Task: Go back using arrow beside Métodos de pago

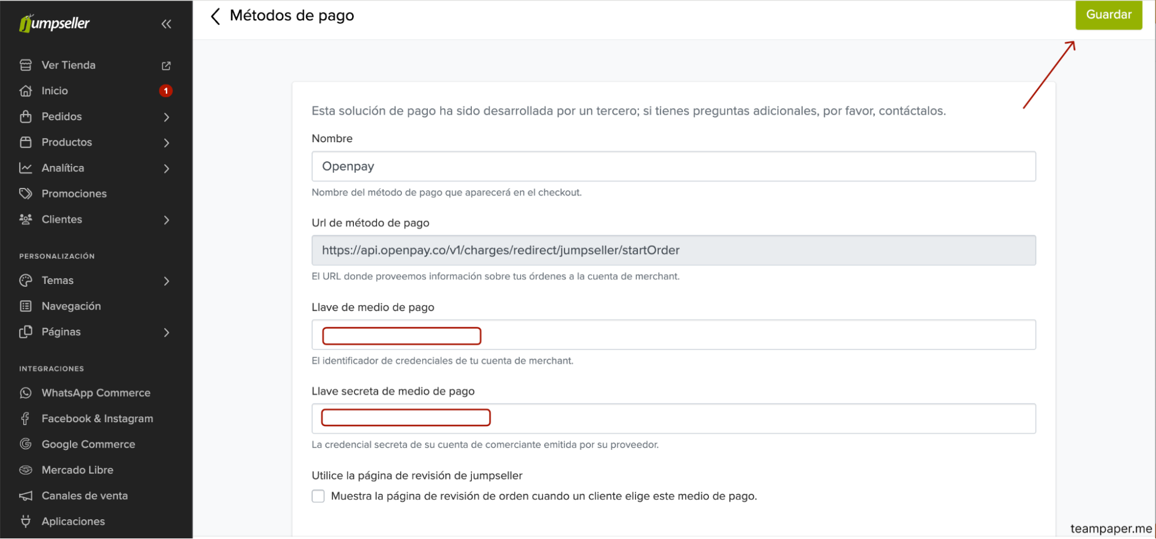Action: tap(216, 16)
